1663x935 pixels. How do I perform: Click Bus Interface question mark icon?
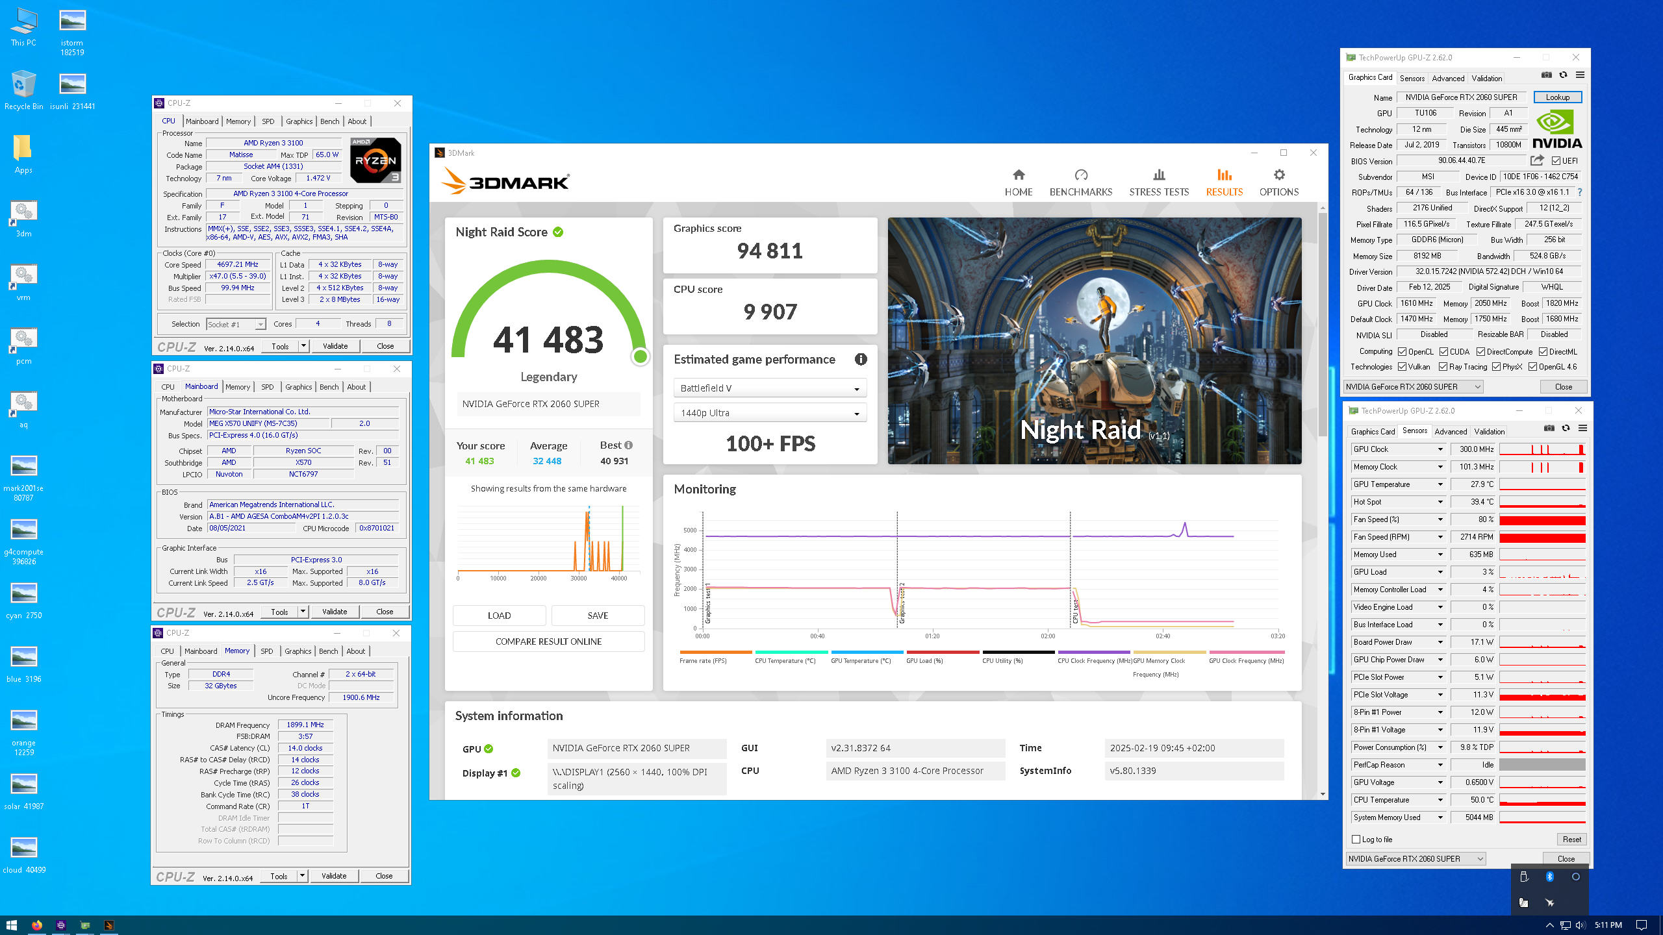[x=1580, y=192]
